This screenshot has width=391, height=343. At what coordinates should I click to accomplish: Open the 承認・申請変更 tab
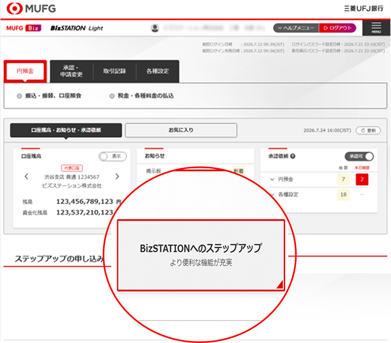tap(71, 72)
